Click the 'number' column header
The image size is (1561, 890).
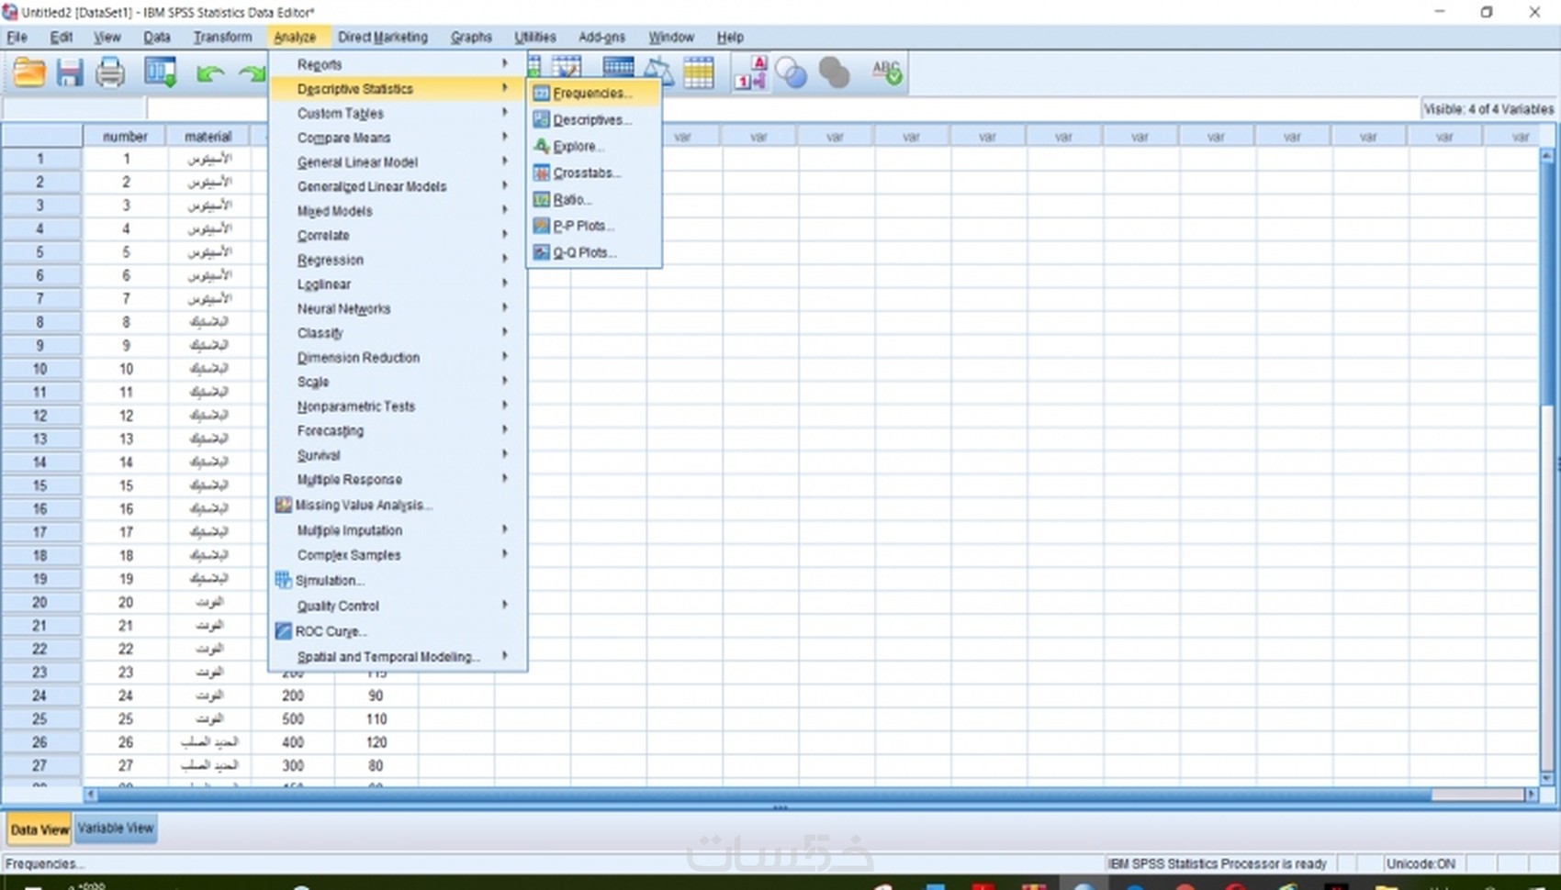click(x=125, y=137)
